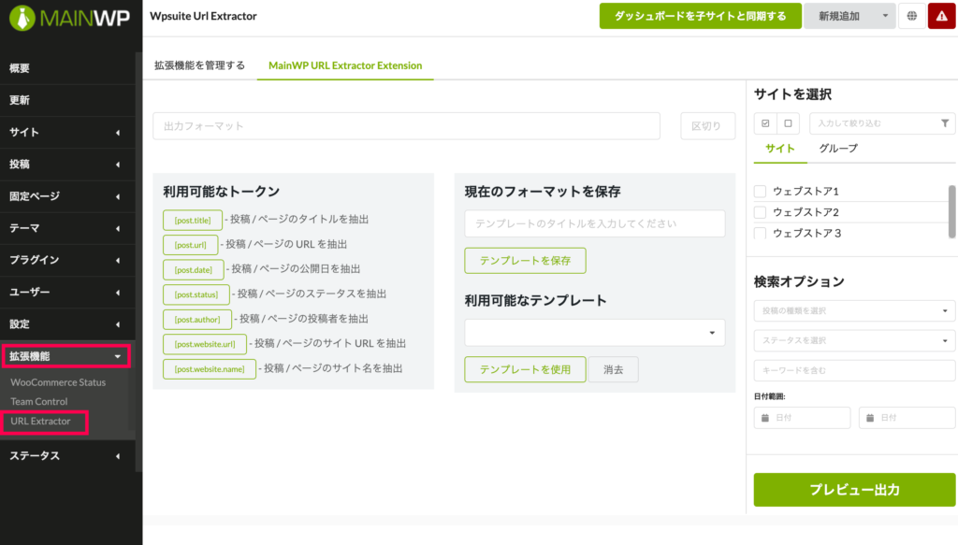Click calendar icon in second date field
Image resolution: width=958 pixels, height=545 pixels.
[870, 418]
